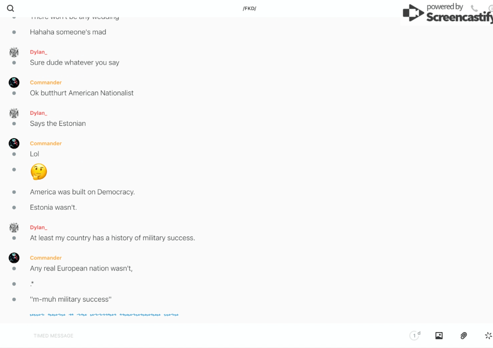
Task: Set the 1d message timer
Action: coord(415,336)
